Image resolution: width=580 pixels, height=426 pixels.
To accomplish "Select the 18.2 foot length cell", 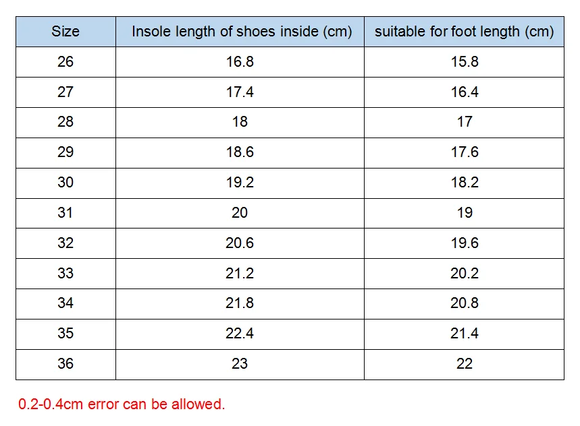I will point(465,182).
